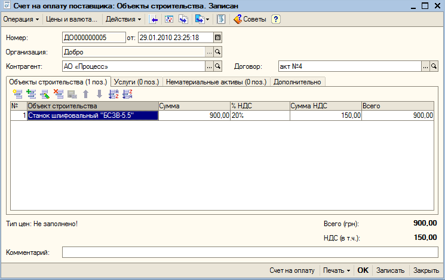Click the Комментарий input field
The height and width of the screenshot is (280, 445).
[x=250, y=252]
